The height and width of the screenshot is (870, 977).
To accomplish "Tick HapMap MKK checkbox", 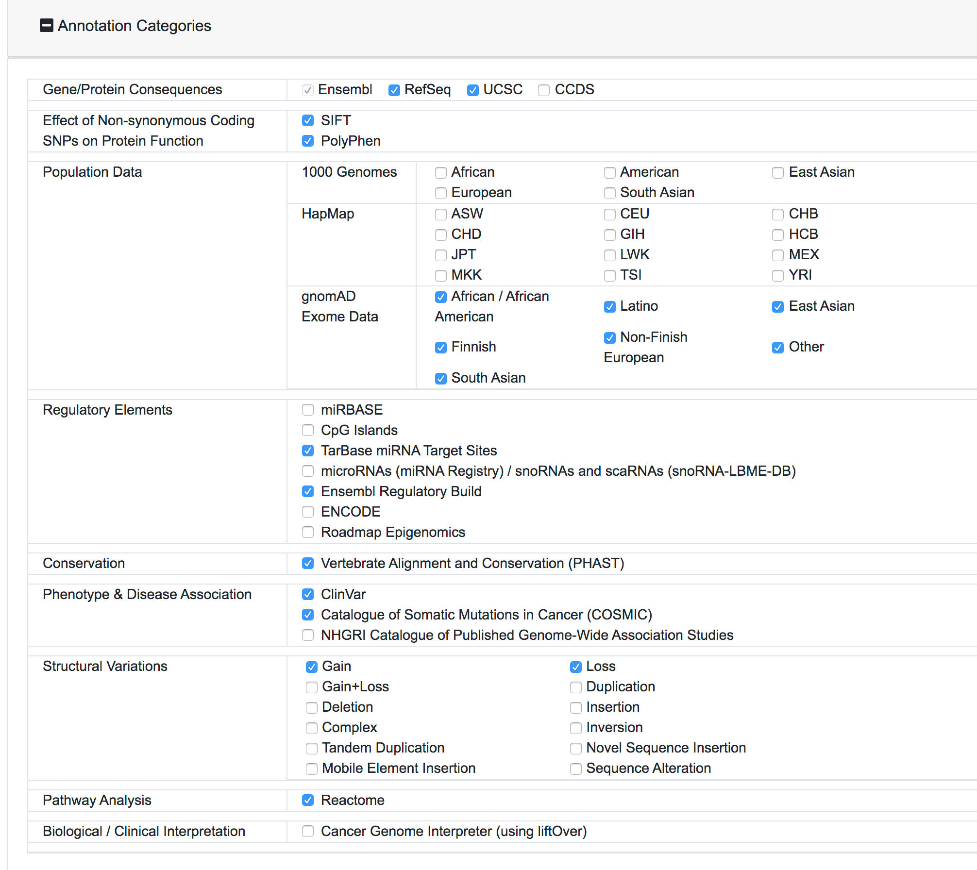I will pos(441,276).
